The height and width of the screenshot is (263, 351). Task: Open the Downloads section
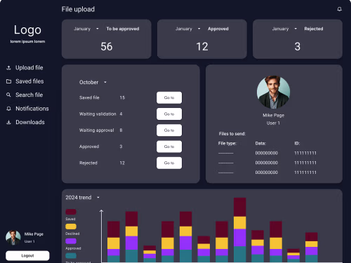tap(30, 122)
